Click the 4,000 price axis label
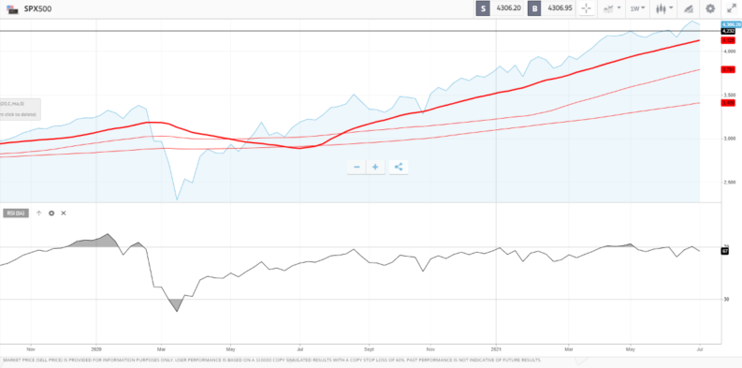742x368 pixels. [x=729, y=52]
